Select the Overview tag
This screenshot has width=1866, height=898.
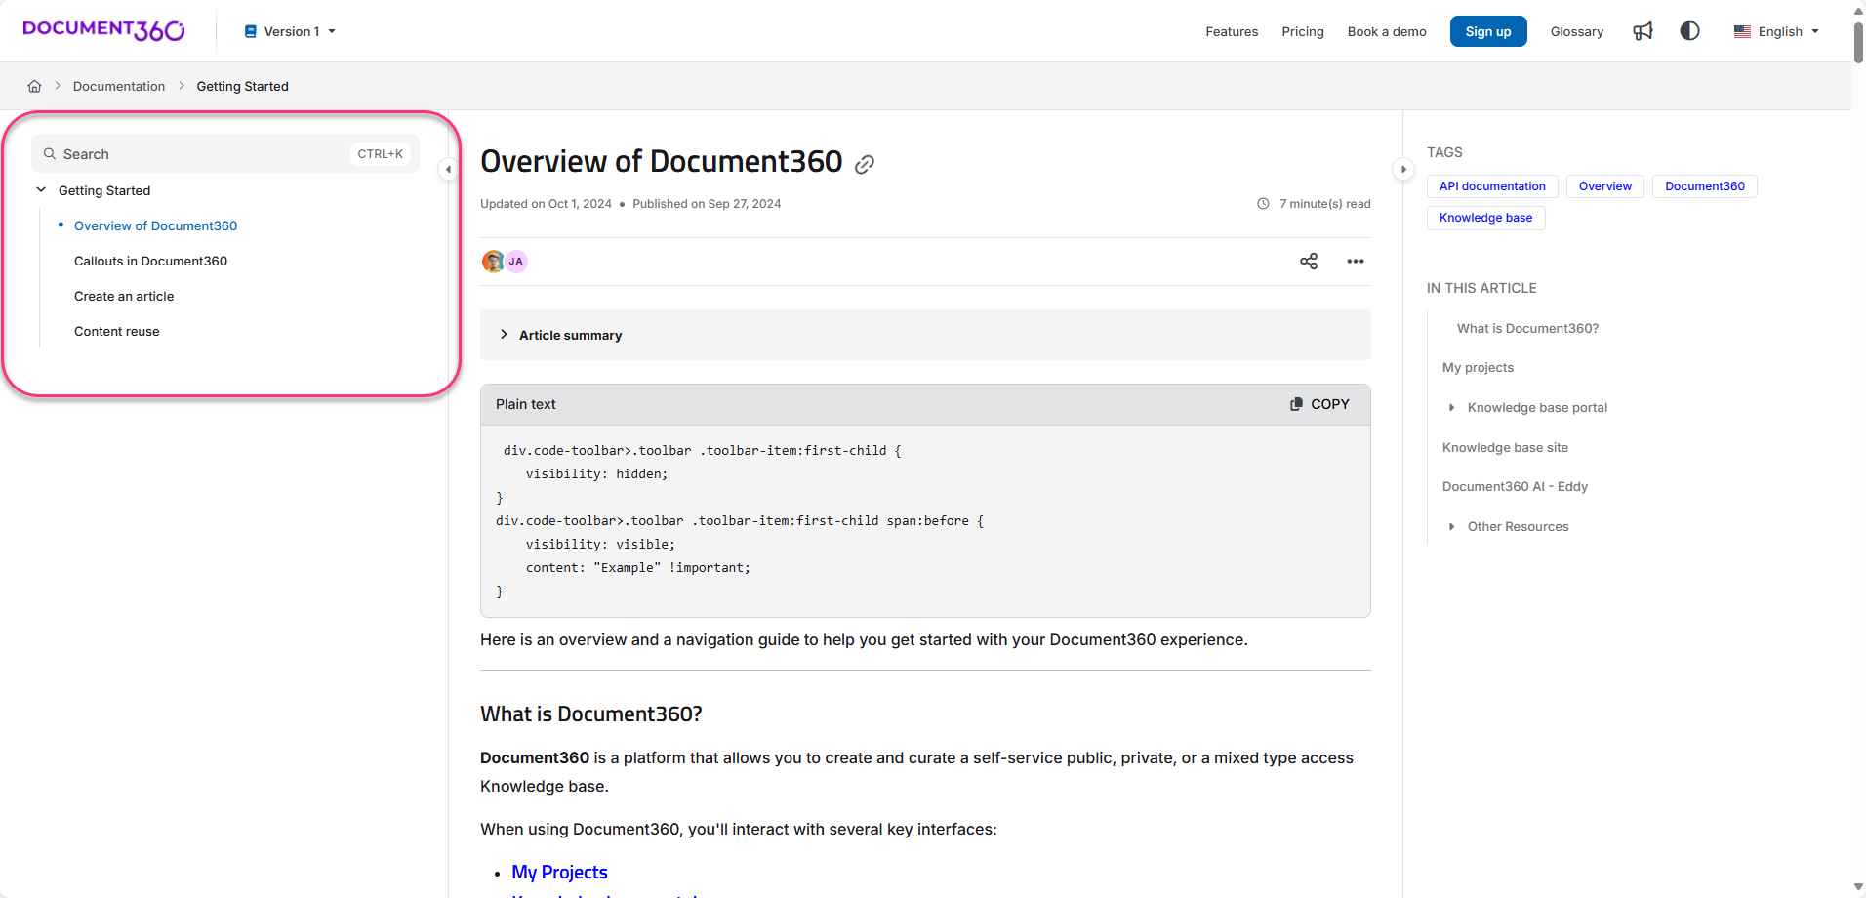(1605, 186)
